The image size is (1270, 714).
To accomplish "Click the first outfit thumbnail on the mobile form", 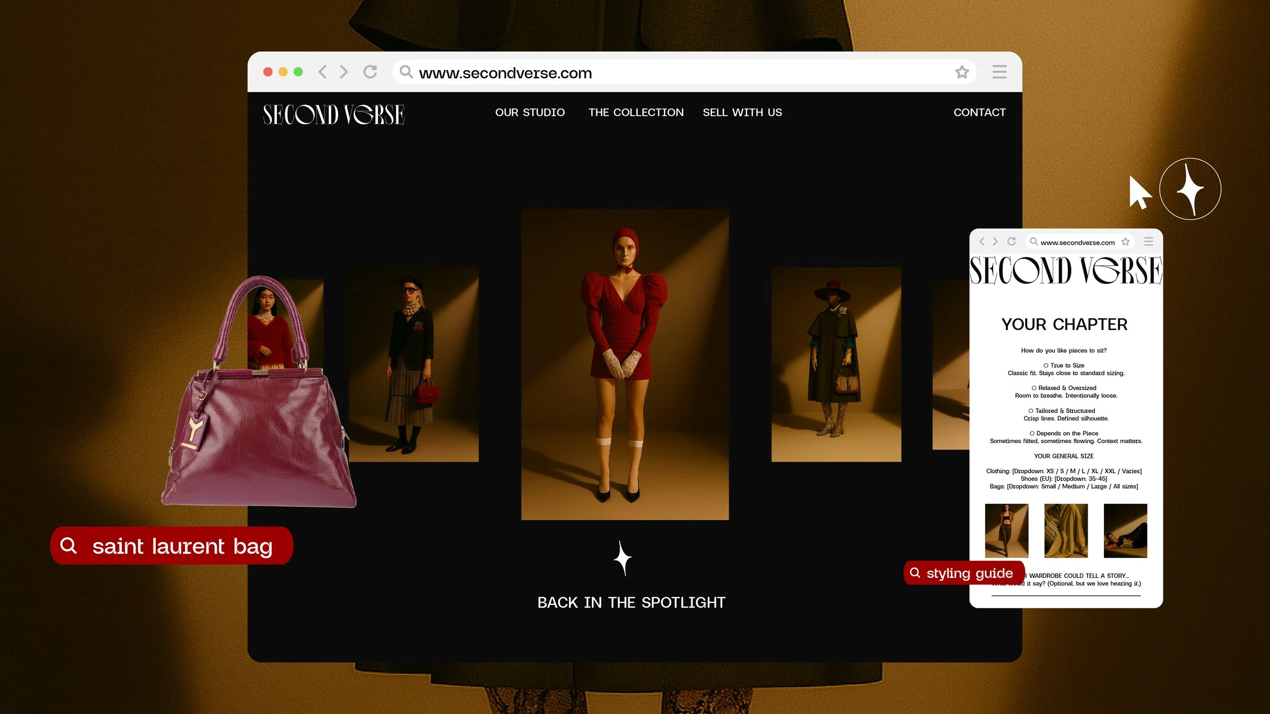I will click(x=1006, y=530).
